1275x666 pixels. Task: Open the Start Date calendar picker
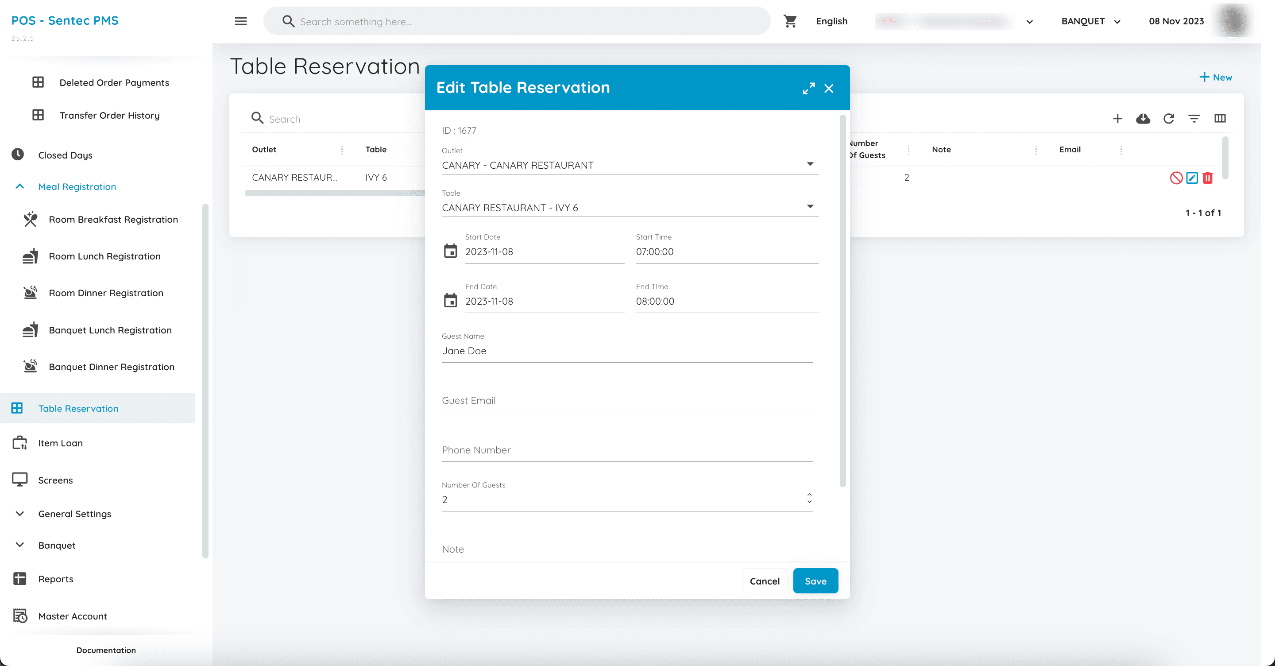(450, 251)
